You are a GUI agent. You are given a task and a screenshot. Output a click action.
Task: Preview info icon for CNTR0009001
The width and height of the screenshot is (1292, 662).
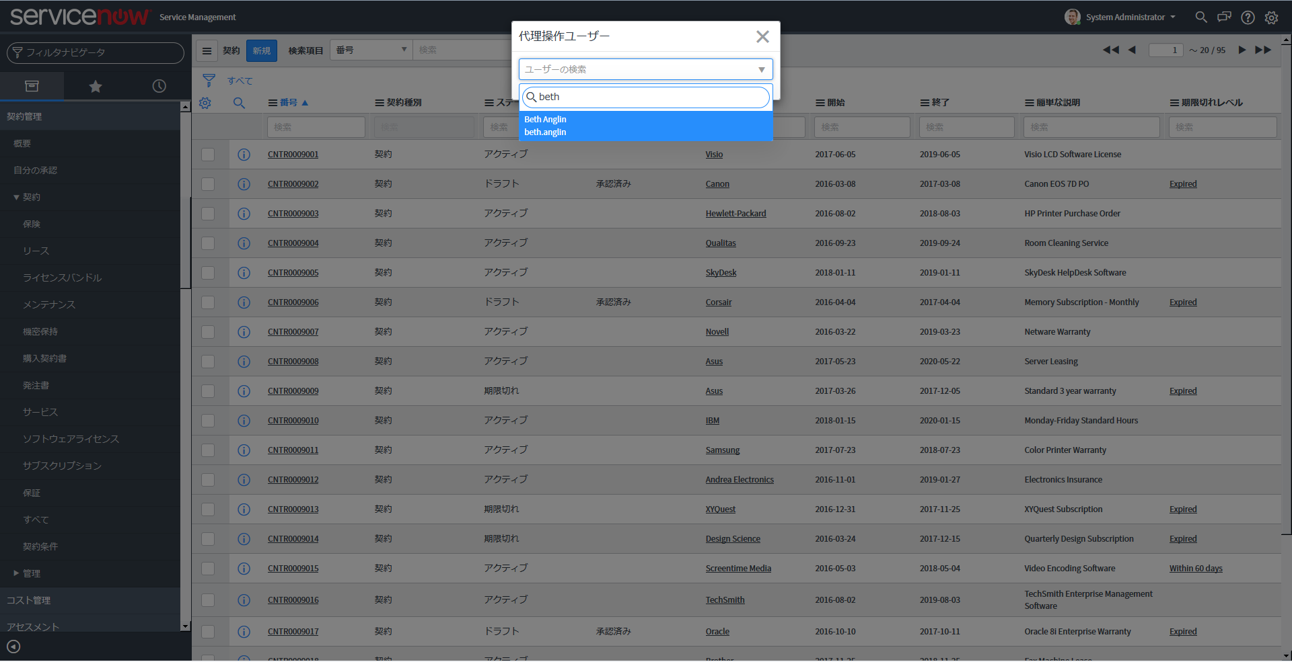[x=244, y=155]
